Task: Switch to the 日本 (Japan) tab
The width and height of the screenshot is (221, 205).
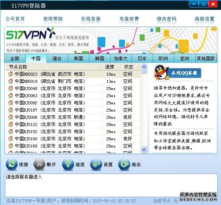Action: pos(142,58)
